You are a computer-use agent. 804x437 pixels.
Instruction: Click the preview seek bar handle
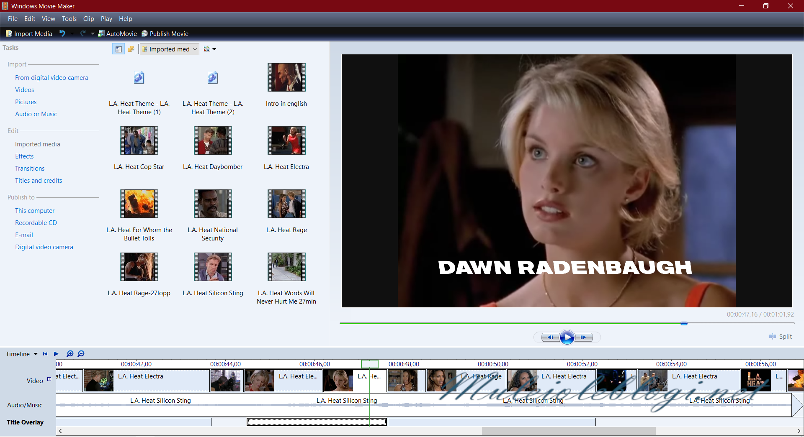[684, 323]
